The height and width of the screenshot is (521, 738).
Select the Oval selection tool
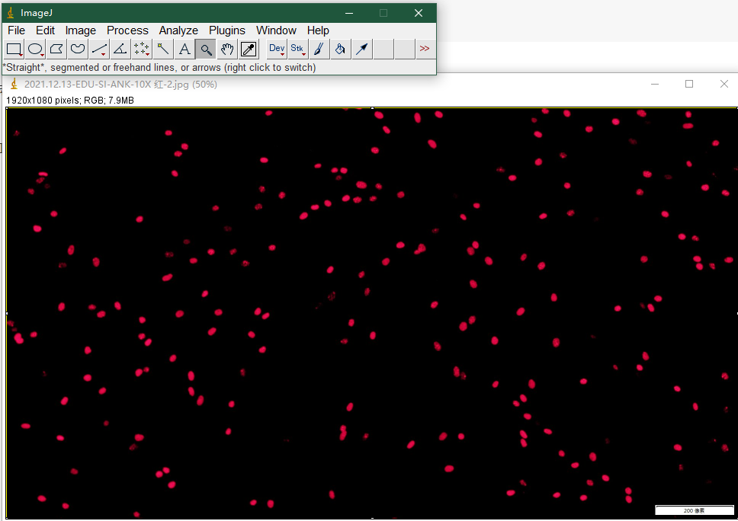[35, 50]
